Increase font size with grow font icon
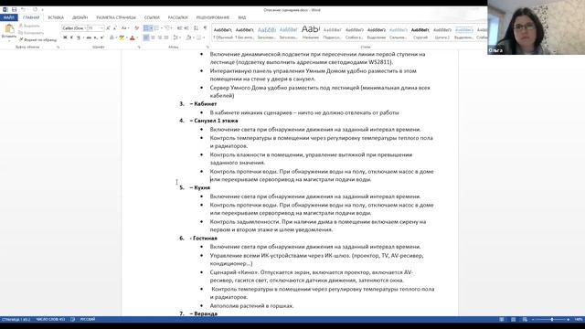This screenshot has width=585, height=329. (x=108, y=28)
